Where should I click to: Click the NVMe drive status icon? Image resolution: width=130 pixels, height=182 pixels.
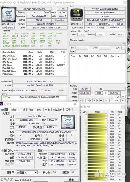[3, 97]
